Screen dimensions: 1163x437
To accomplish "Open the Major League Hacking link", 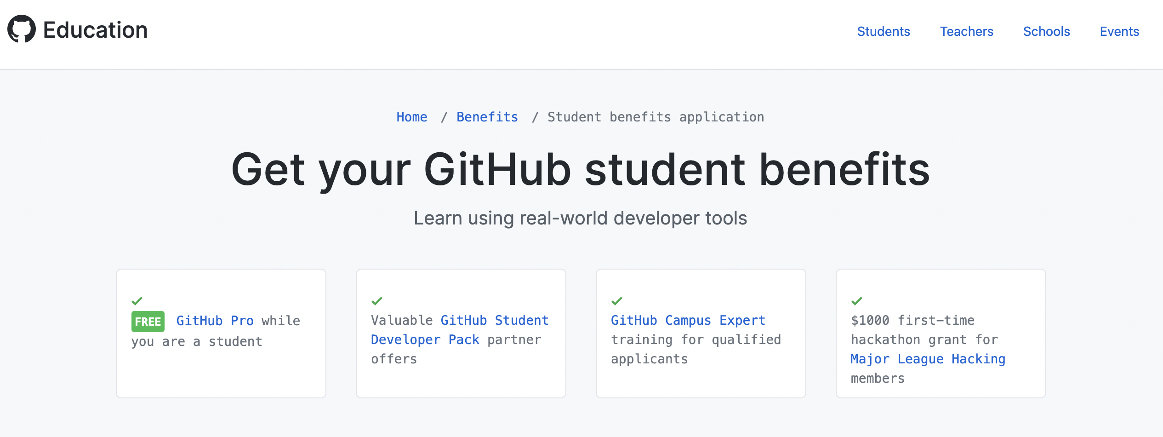I will pyautogui.click(x=928, y=359).
